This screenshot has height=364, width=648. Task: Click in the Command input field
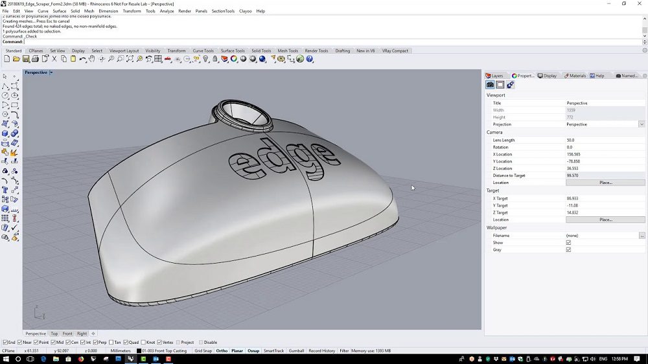[332, 41]
